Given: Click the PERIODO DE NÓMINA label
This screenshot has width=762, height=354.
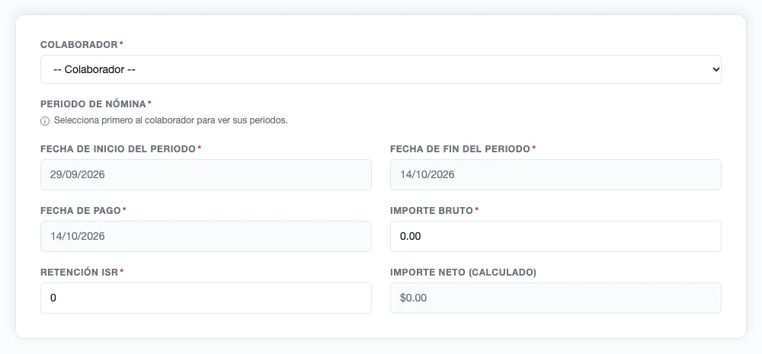Looking at the screenshot, I should coord(93,104).
